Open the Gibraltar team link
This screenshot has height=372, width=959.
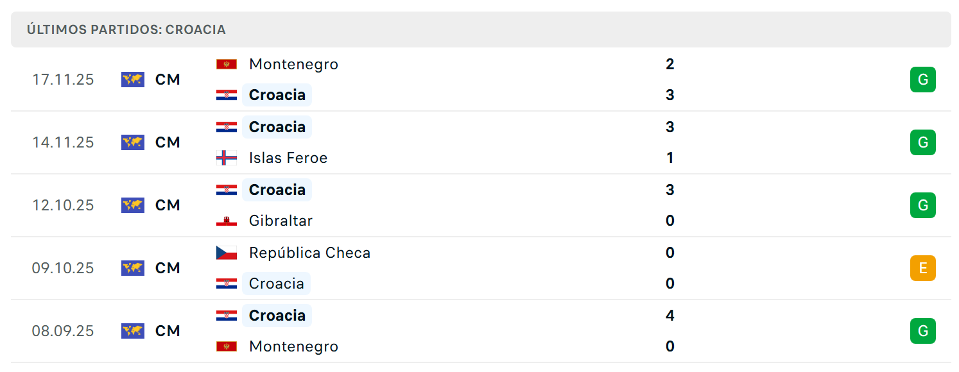pyautogui.click(x=281, y=221)
